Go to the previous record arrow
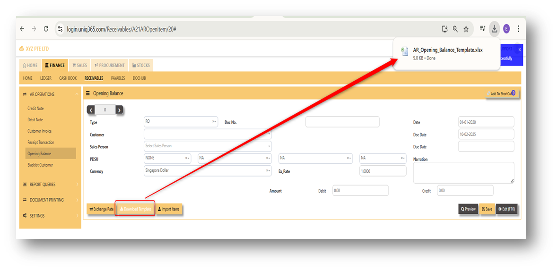This screenshot has width=557, height=270. coord(91,110)
